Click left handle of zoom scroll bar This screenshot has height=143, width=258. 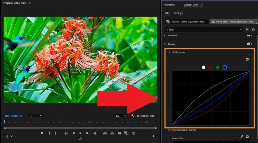pyautogui.click(x=5, y=128)
